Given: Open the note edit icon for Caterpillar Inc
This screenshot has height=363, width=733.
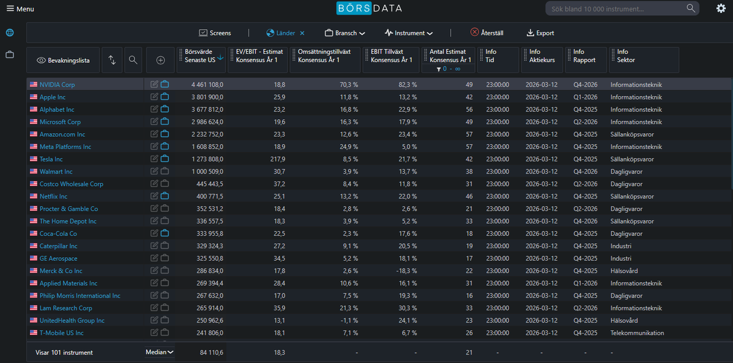Looking at the screenshot, I should pyautogui.click(x=155, y=246).
